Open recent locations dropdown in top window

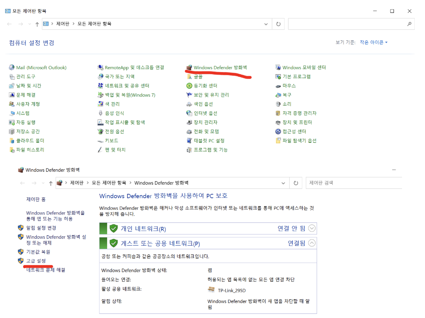[x=29, y=24]
